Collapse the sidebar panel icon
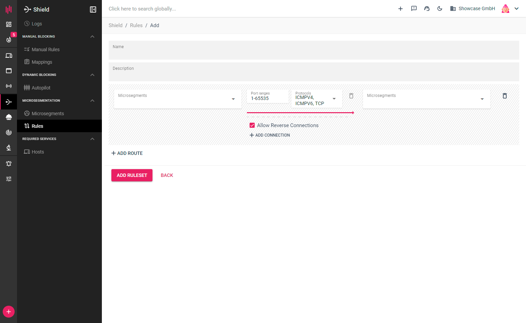526x323 pixels. [x=93, y=9]
